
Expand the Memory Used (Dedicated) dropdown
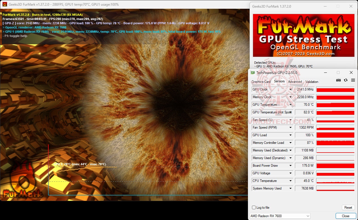click(290, 150)
